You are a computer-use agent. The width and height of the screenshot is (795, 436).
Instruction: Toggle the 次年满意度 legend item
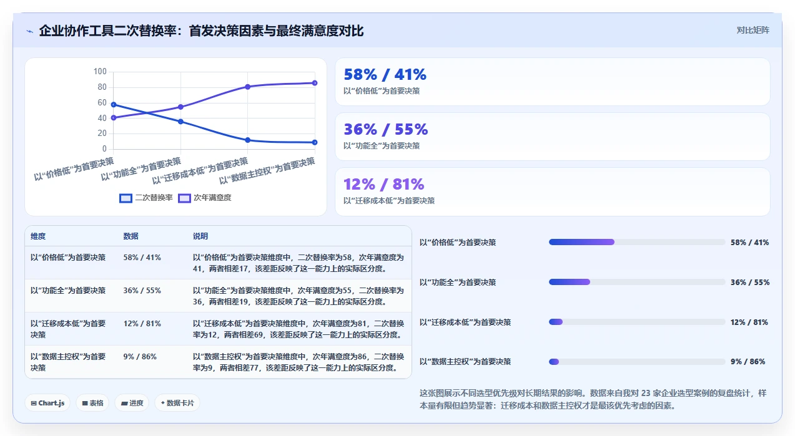click(x=205, y=198)
